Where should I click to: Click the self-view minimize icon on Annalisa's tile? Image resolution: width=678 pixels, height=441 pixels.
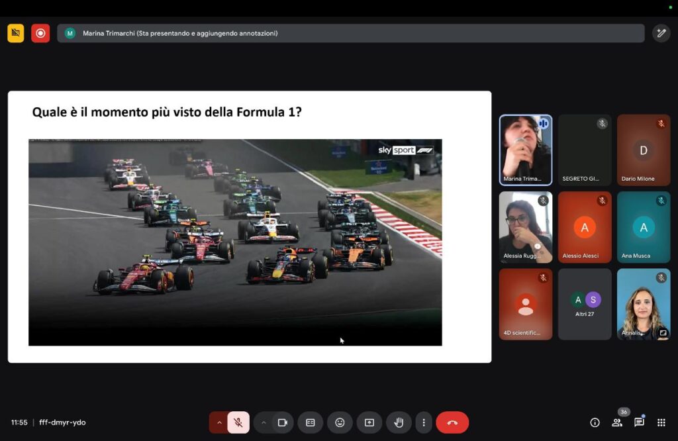[x=662, y=332]
